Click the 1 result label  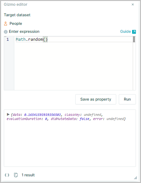click(x=28, y=175)
